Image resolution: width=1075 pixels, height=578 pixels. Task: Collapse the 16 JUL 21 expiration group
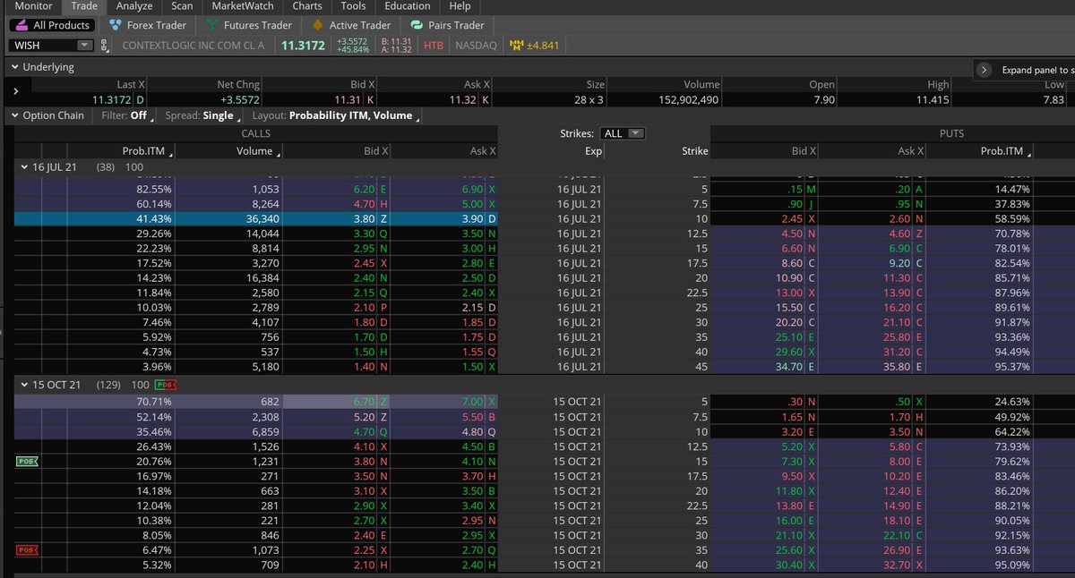23,167
